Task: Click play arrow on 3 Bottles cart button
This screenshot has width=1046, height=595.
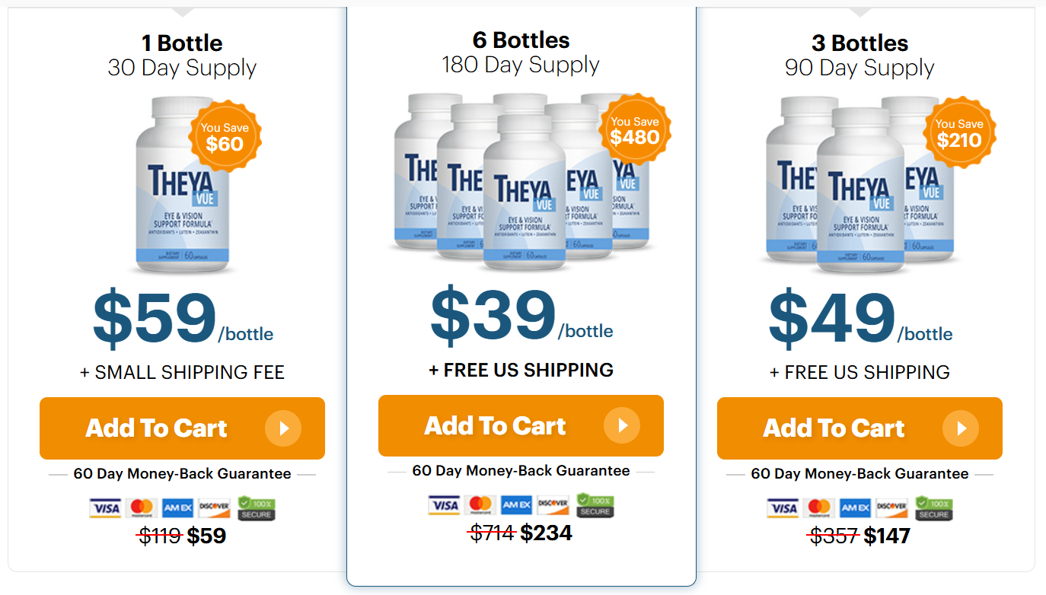Action: 961,428
